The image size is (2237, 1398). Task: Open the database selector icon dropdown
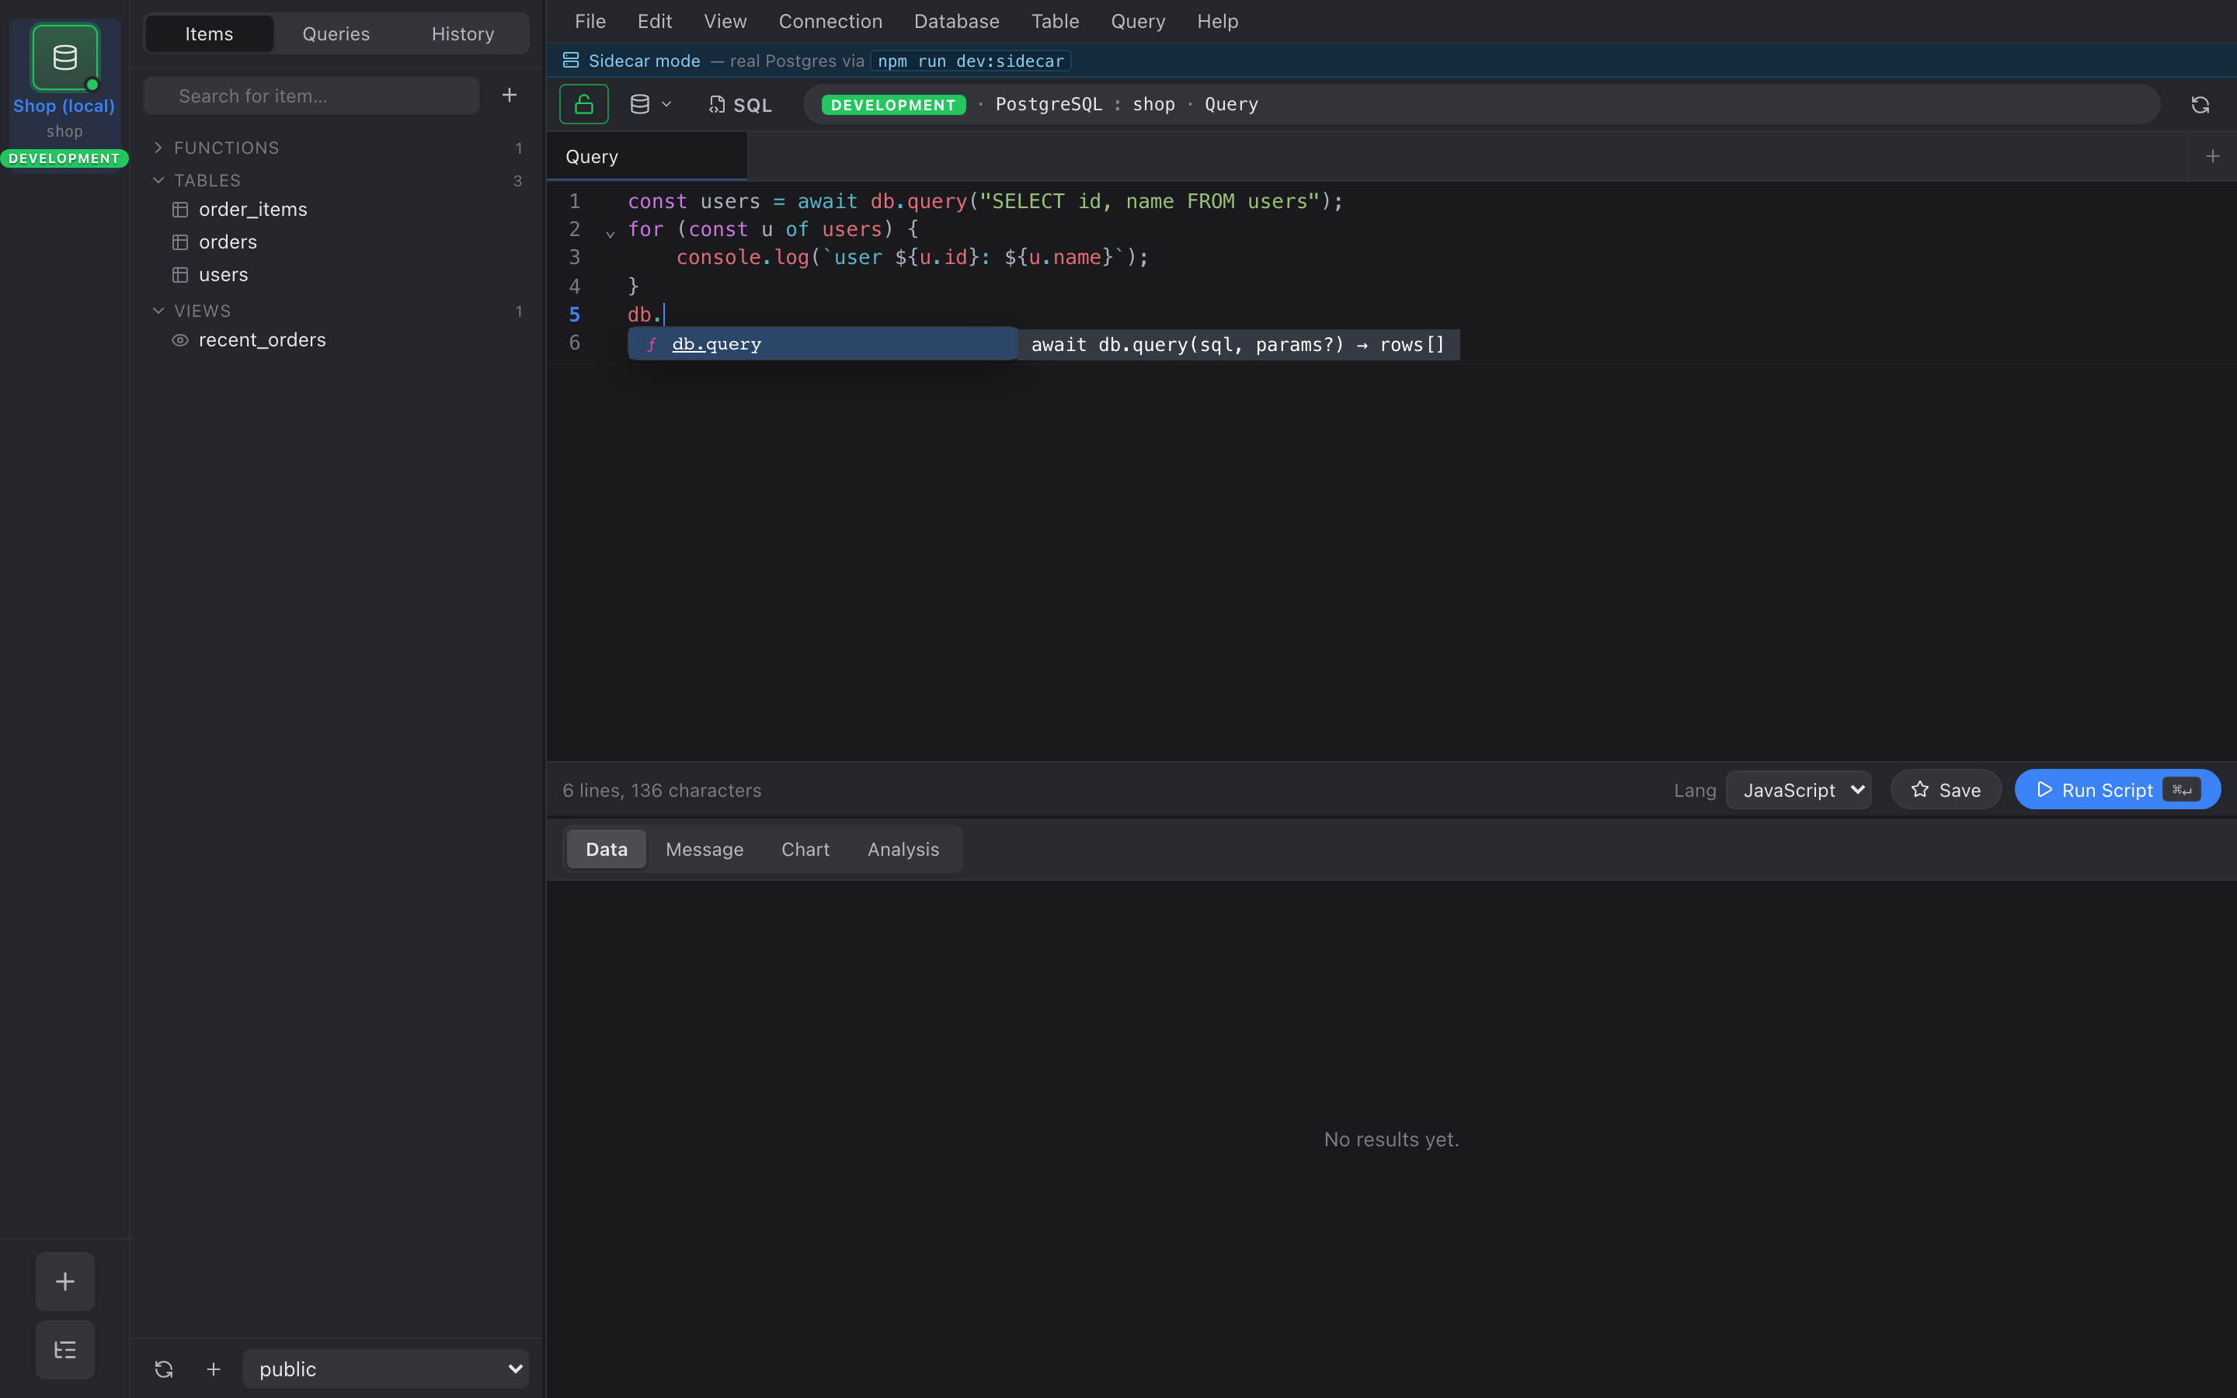tap(651, 105)
